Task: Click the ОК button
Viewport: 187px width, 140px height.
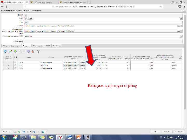Action: 155,132
